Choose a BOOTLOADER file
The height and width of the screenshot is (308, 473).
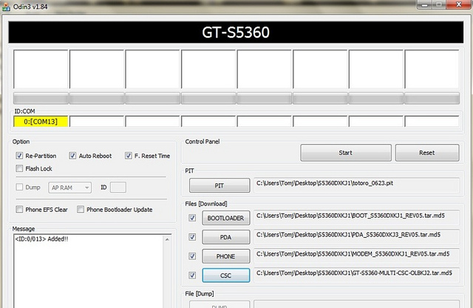pos(226,218)
